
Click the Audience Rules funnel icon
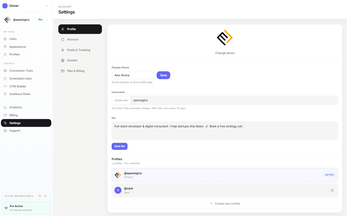5,94
